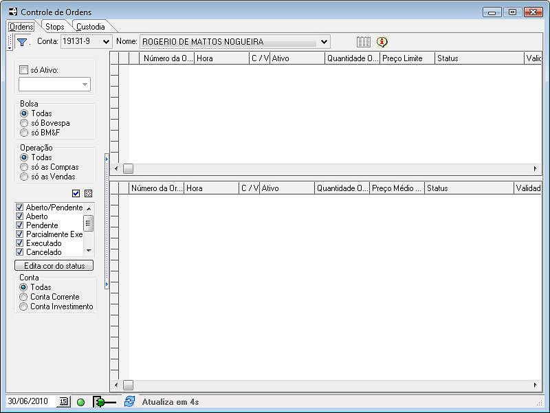Switch to the Stops tab
The height and width of the screenshot is (413, 550).
point(55,27)
